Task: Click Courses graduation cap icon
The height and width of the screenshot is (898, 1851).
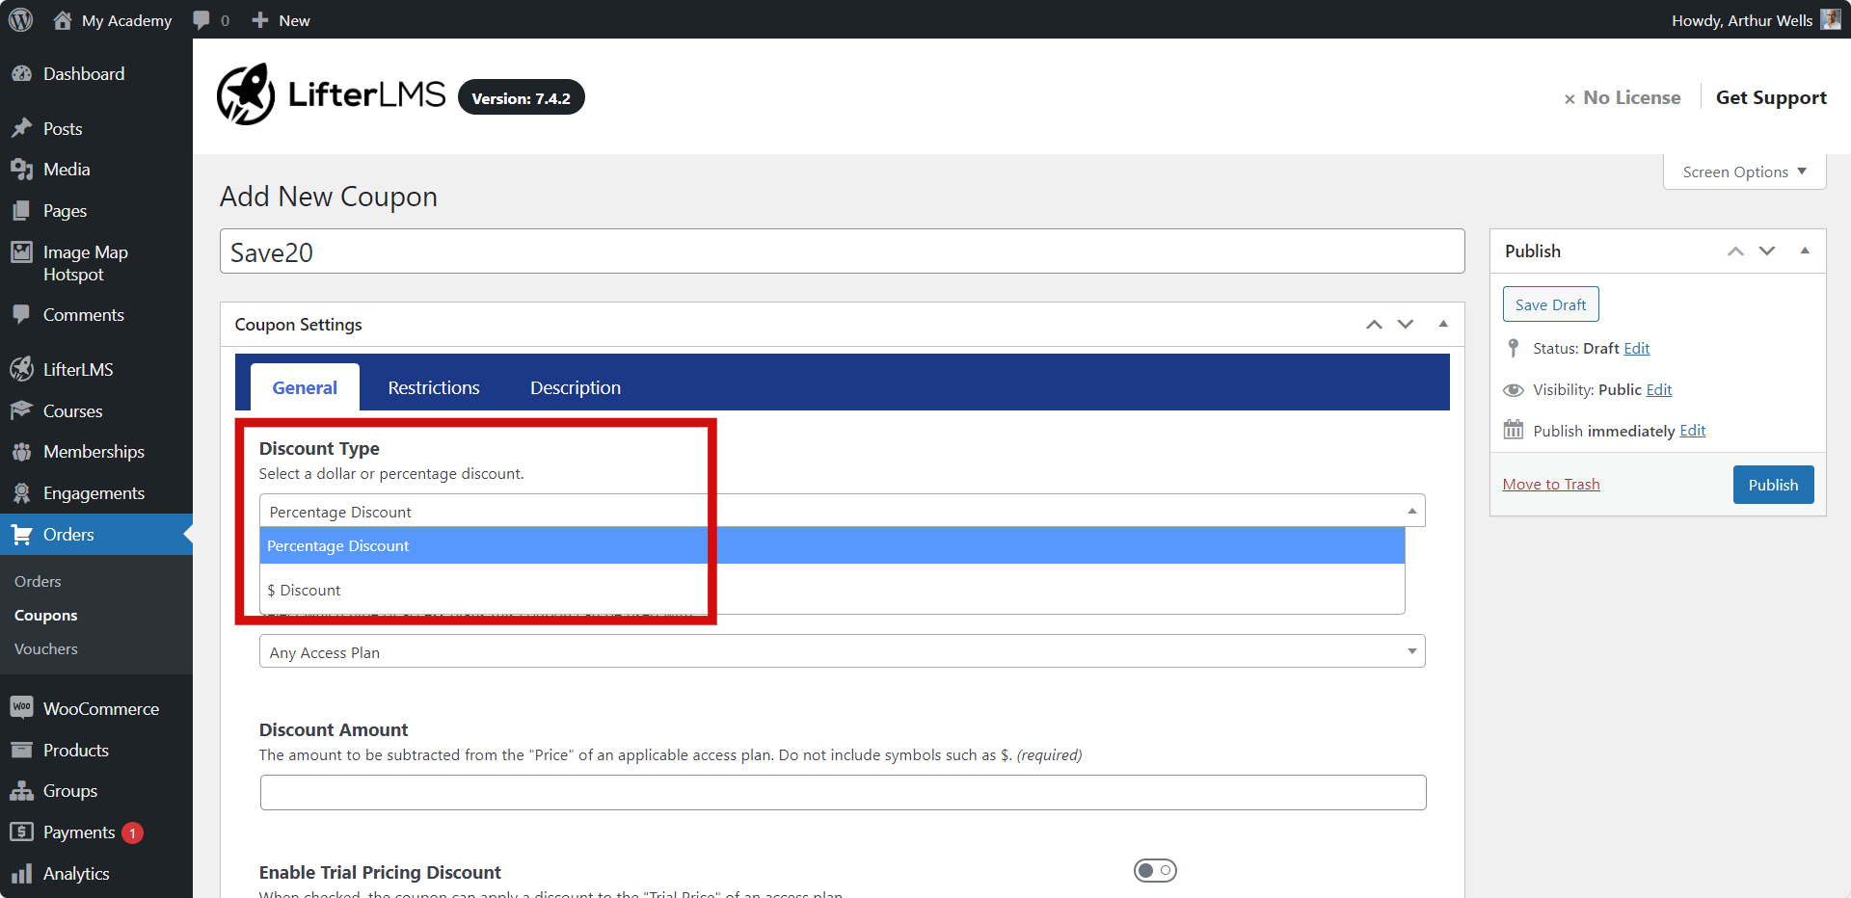Action: pyautogui.click(x=21, y=410)
